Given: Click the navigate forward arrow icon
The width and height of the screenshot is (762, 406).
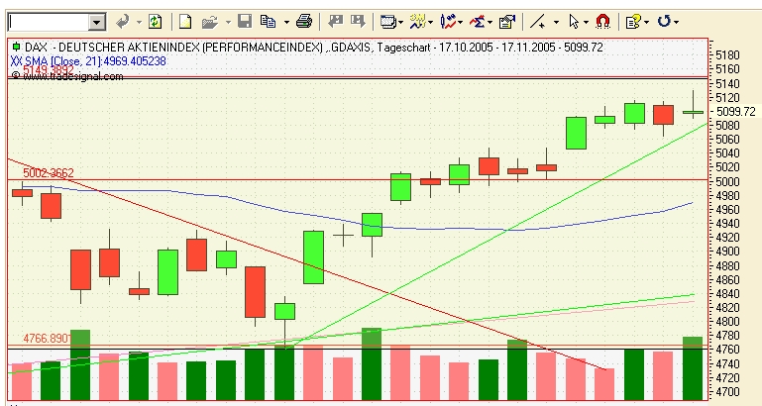Looking at the screenshot, I should [357, 22].
